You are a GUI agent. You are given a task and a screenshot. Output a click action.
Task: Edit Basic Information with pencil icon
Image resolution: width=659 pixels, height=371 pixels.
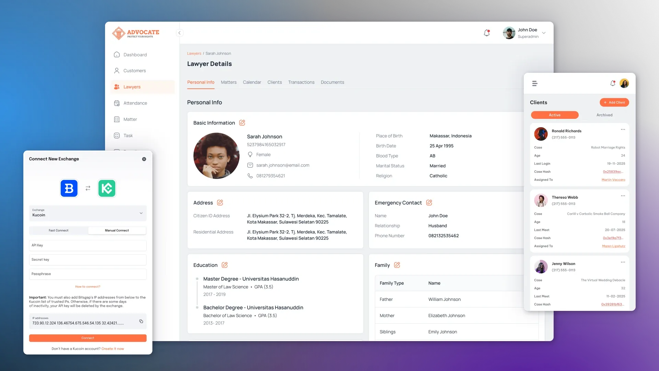242,123
